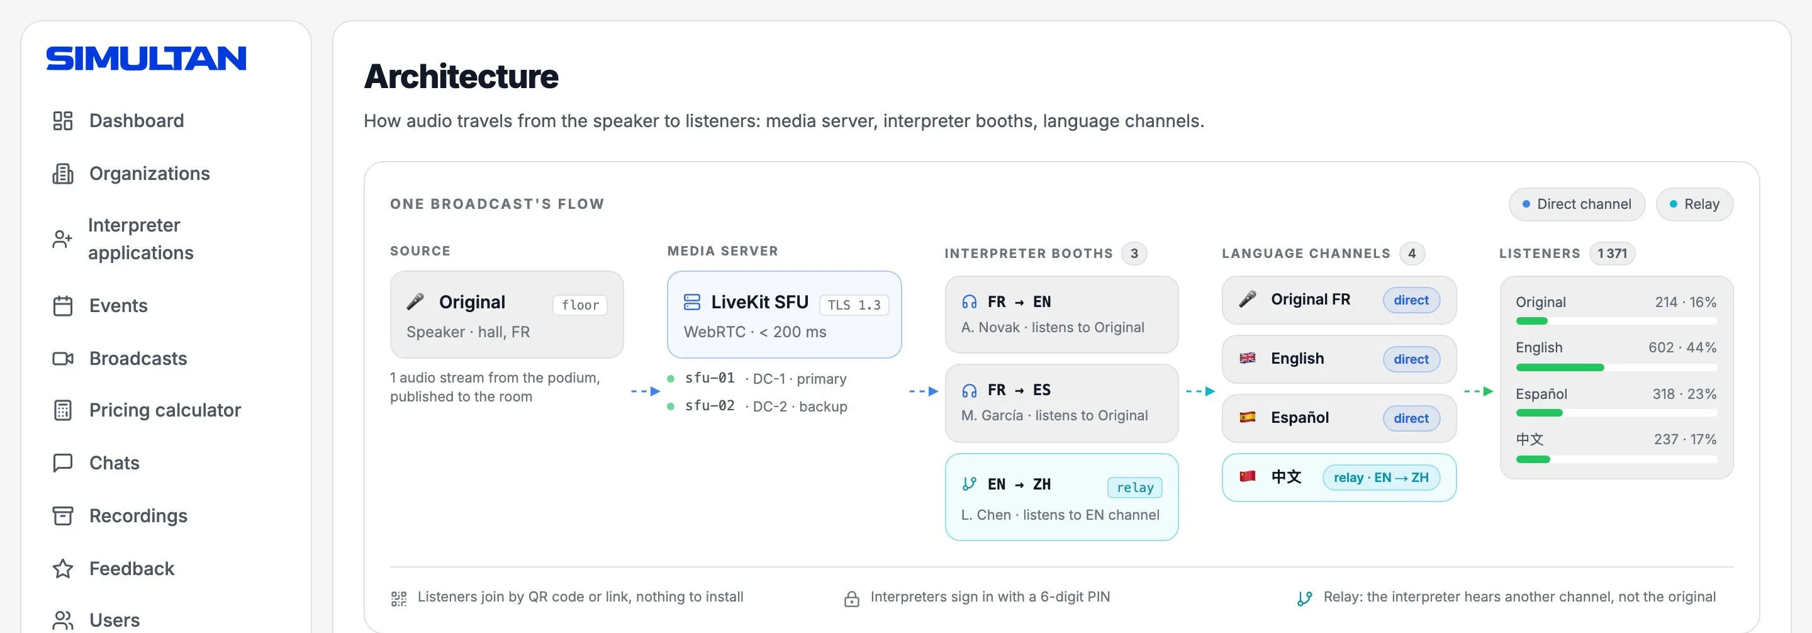Click the server icon beside LiveKit SFU
1812x633 pixels.
coord(692,302)
